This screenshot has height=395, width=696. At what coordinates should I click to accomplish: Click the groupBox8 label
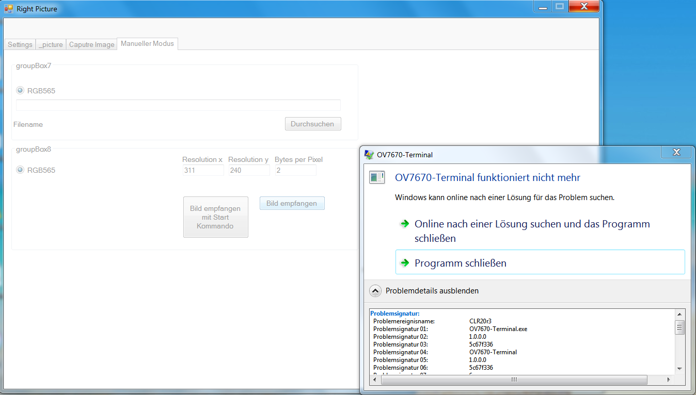34,150
